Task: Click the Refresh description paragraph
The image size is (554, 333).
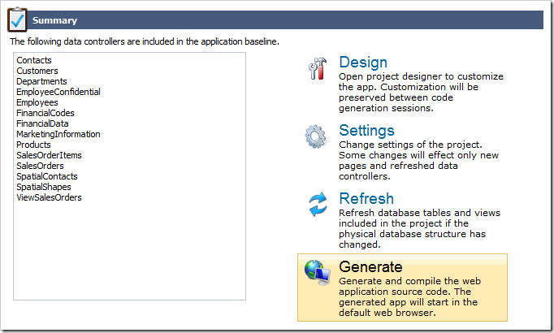Action: point(420,228)
